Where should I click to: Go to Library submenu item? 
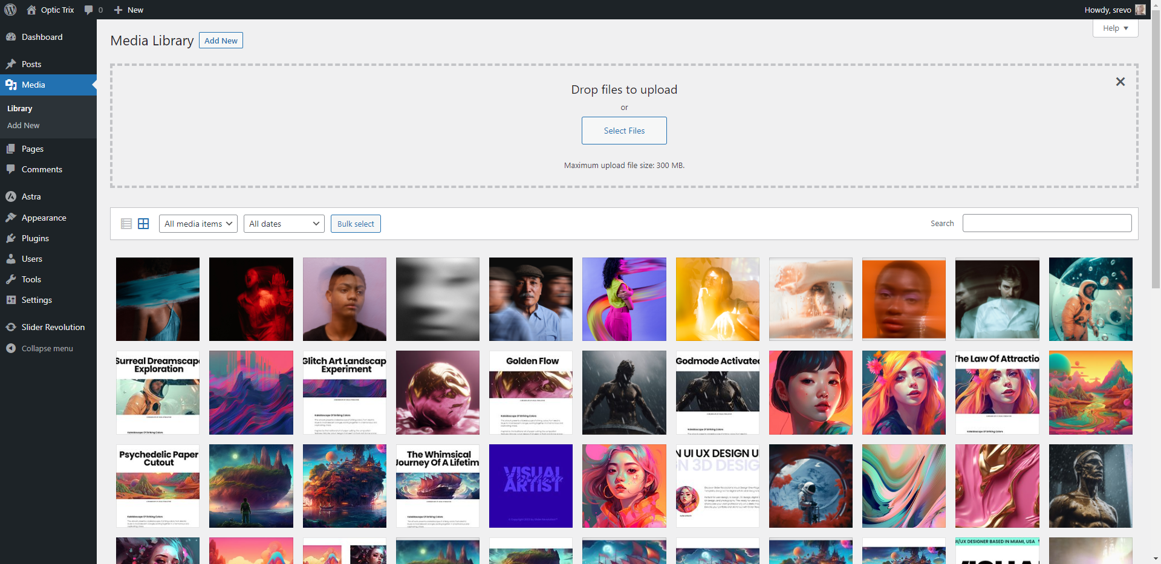pyautogui.click(x=19, y=108)
